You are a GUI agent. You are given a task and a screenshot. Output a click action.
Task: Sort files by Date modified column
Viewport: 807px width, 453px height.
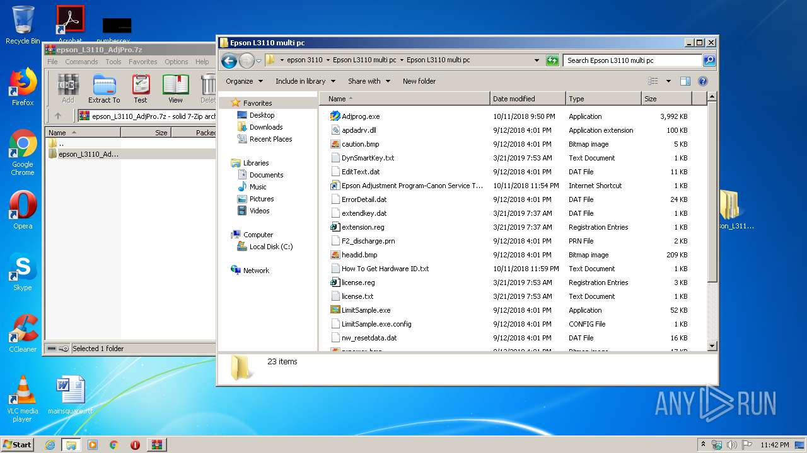coord(527,99)
